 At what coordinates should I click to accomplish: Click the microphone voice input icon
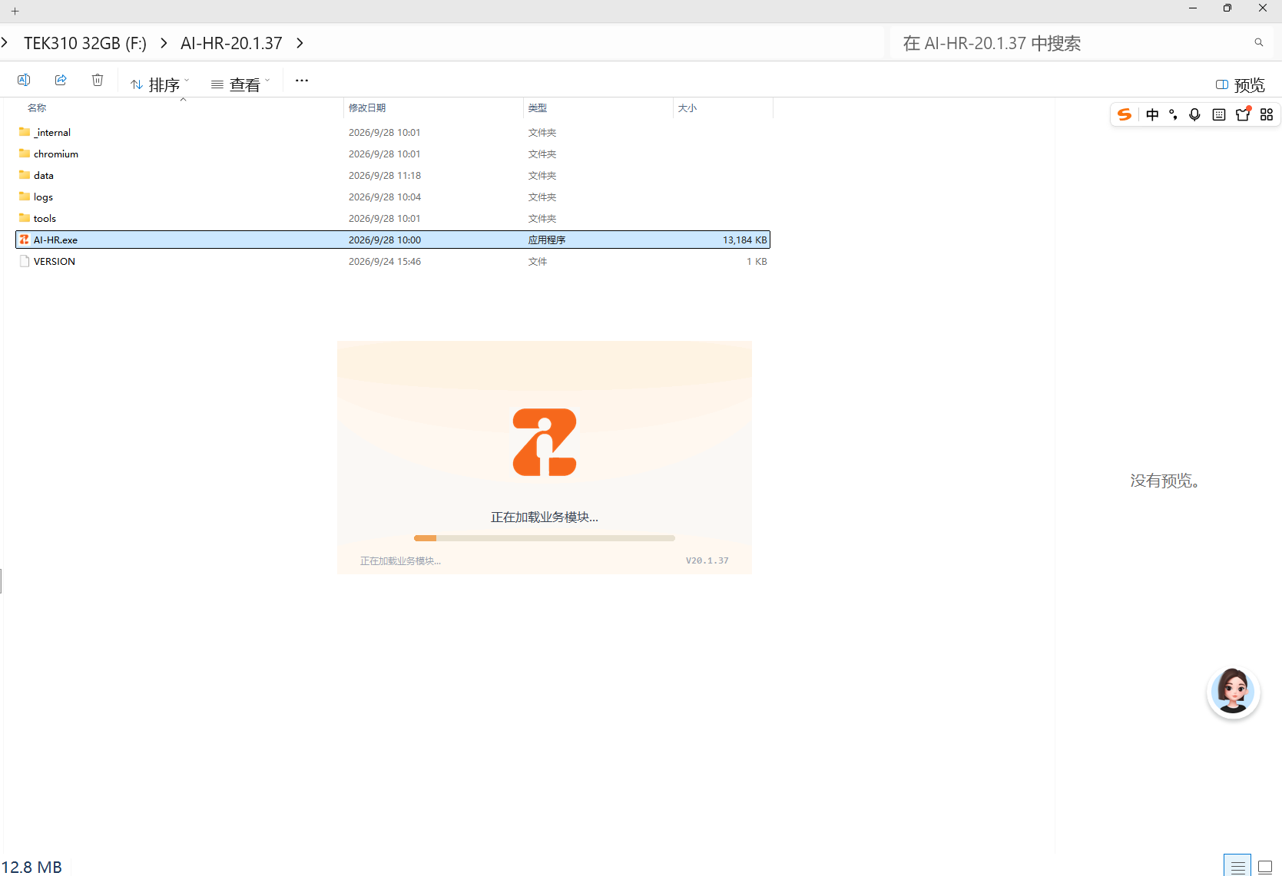click(x=1194, y=114)
